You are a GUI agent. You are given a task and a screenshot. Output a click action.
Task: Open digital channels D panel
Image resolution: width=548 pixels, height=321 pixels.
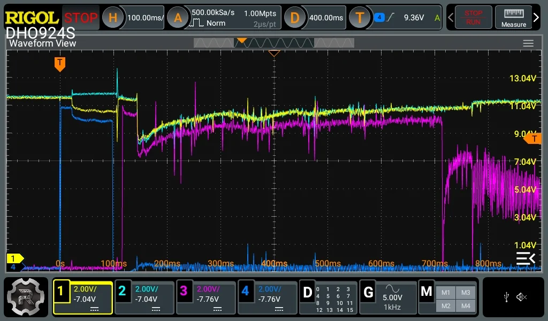point(308,292)
